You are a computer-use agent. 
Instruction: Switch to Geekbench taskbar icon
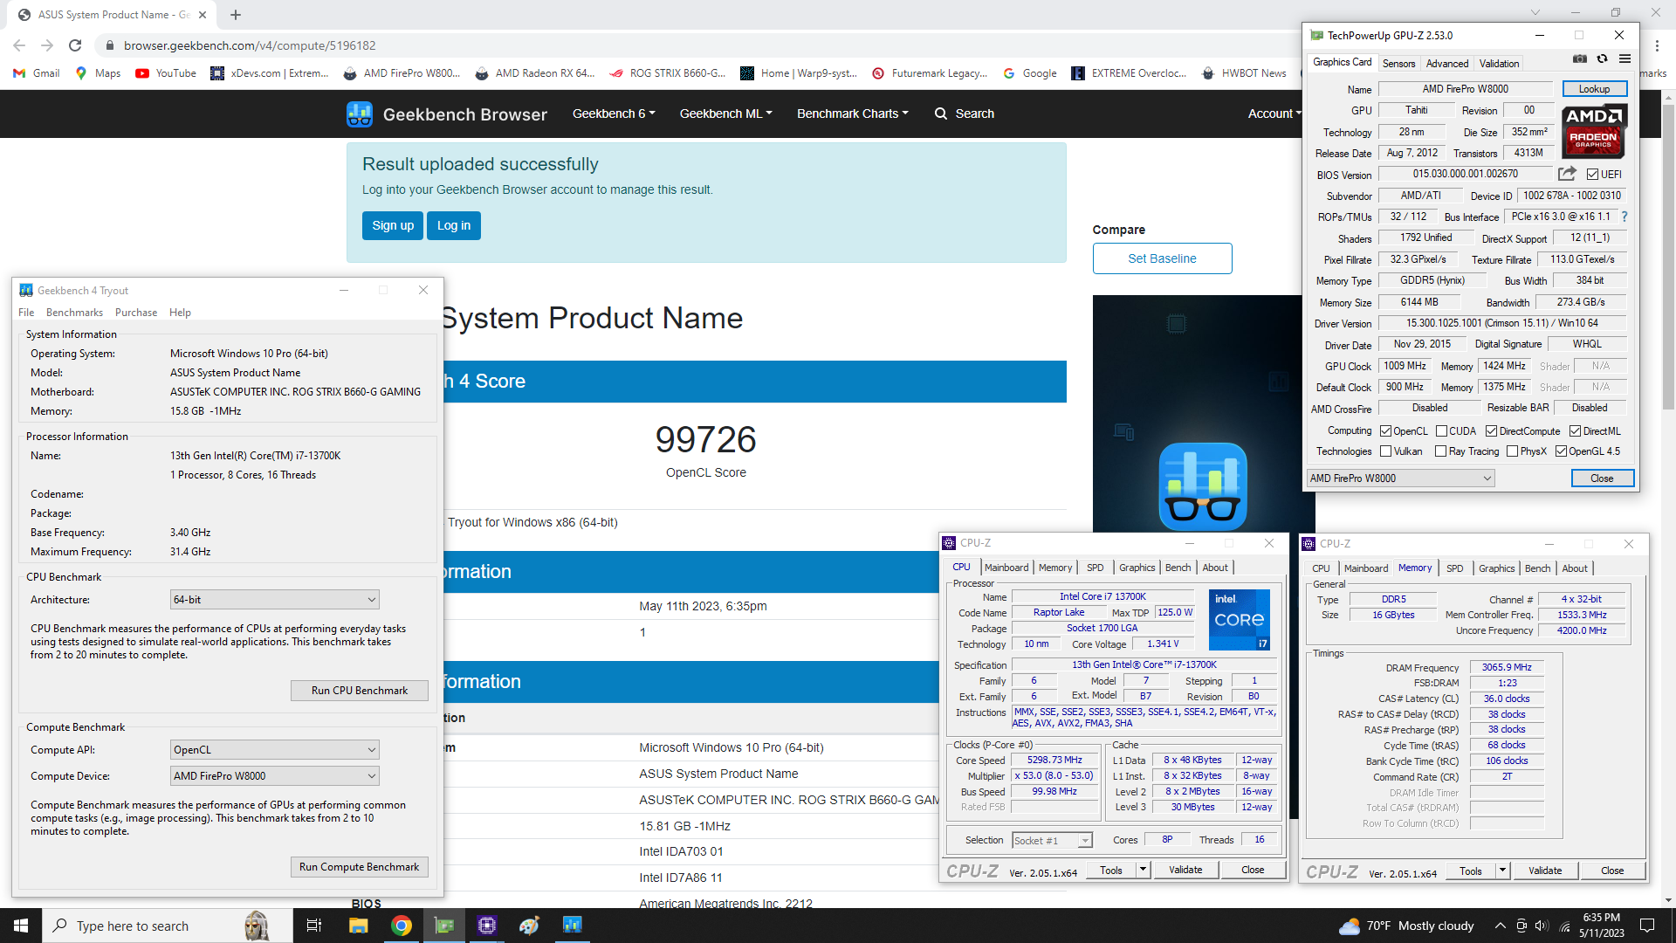tap(573, 926)
